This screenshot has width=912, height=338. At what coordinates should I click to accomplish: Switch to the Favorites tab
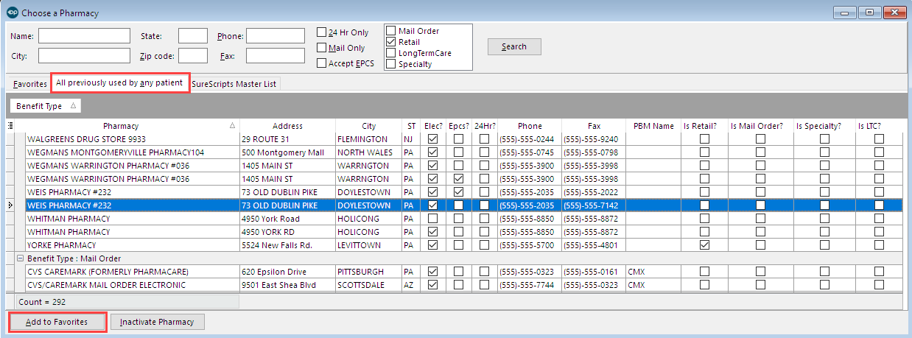[29, 84]
